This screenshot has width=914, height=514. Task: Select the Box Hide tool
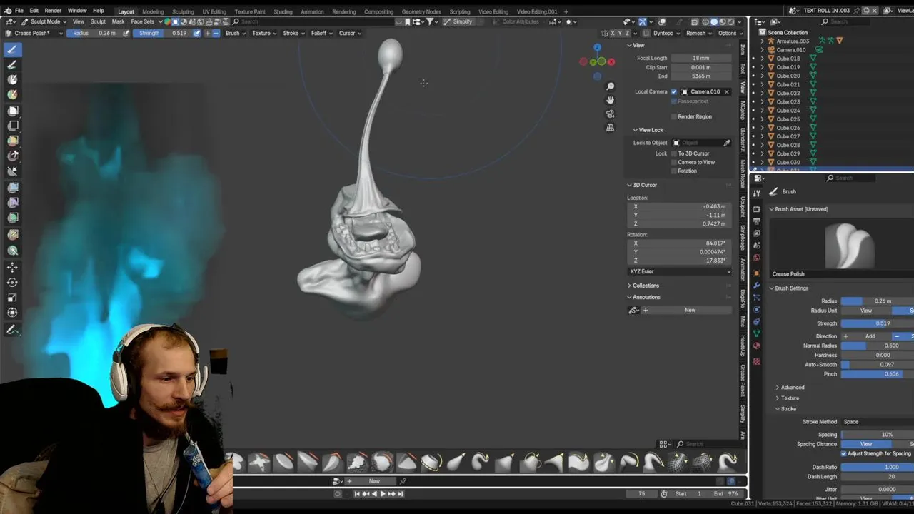(x=12, y=126)
